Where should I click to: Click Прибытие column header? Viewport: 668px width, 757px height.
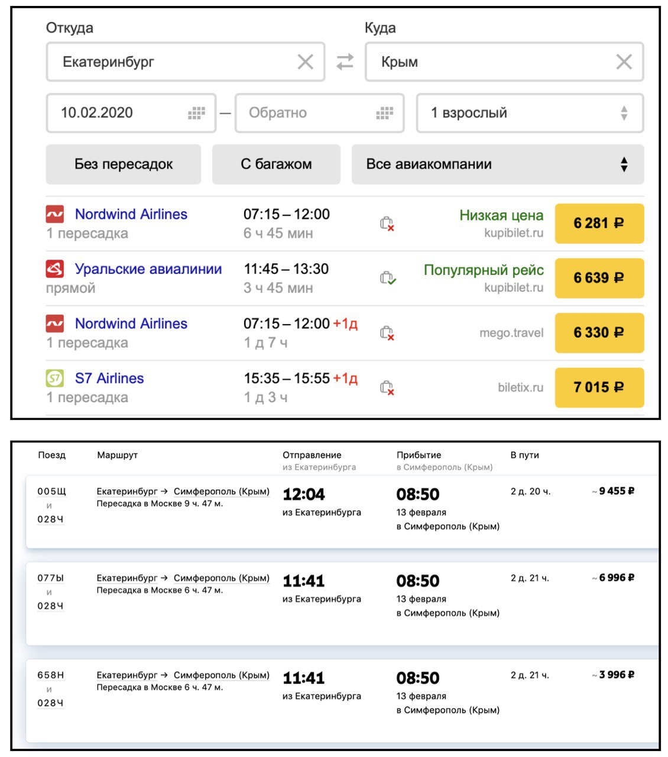pos(419,455)
